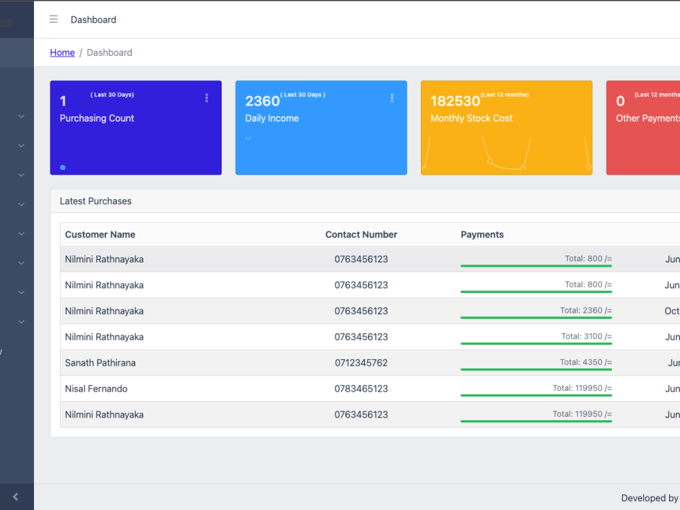680x510 pixels.
Task: Go to the Home breadcrumb link
Action: point(63,52)
